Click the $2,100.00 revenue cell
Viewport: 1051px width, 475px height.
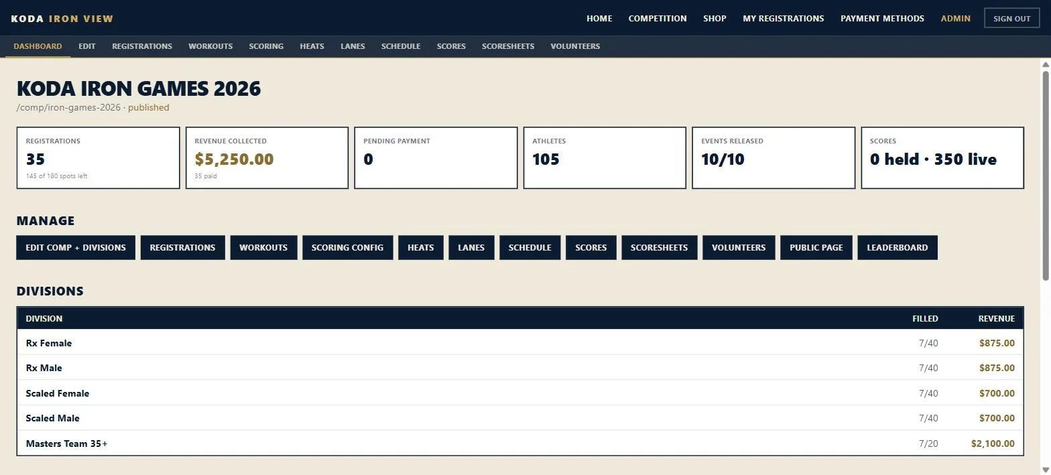click(993, 444)
